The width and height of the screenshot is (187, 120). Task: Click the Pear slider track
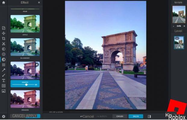coord(25,9)
